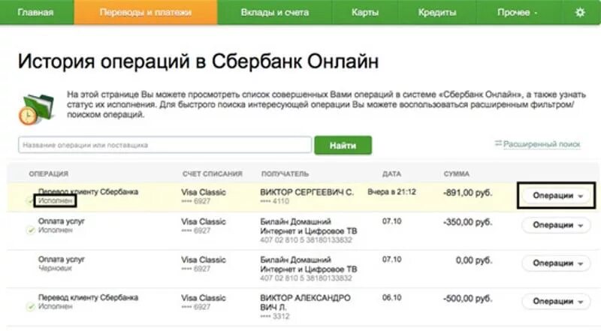Open Перевод клиенту Сбербанка from yesterday 21:12
The height and width of the screenshot is (331, 601).
[x=88, y=191]
